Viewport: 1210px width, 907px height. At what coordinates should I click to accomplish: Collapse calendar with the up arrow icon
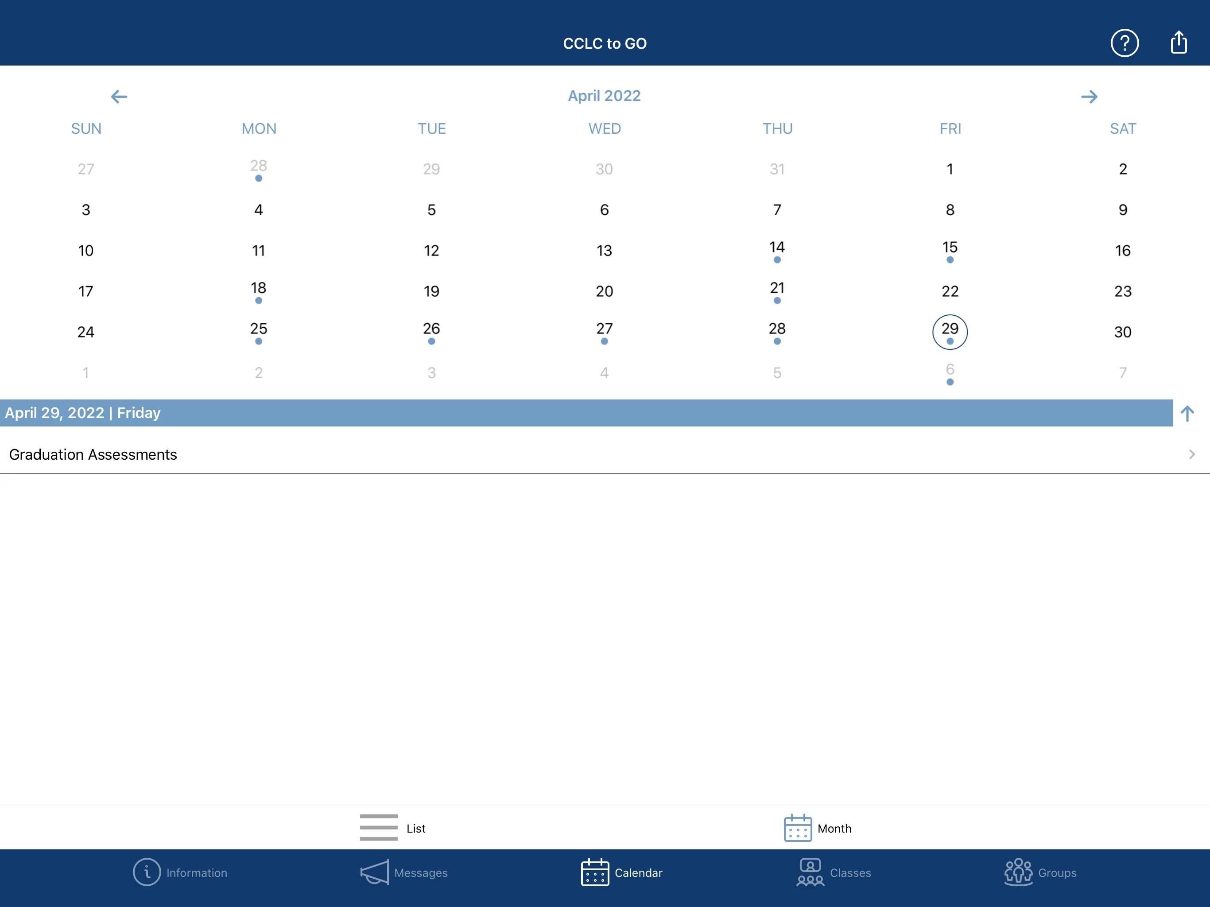[1187, 413]
